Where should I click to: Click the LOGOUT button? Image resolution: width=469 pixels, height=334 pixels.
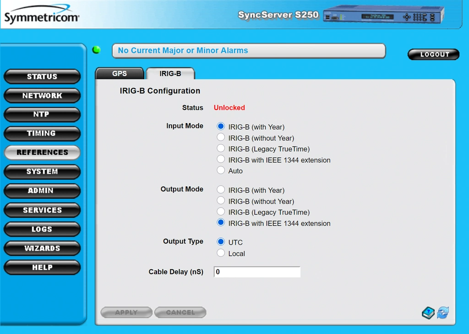[434, 55]
